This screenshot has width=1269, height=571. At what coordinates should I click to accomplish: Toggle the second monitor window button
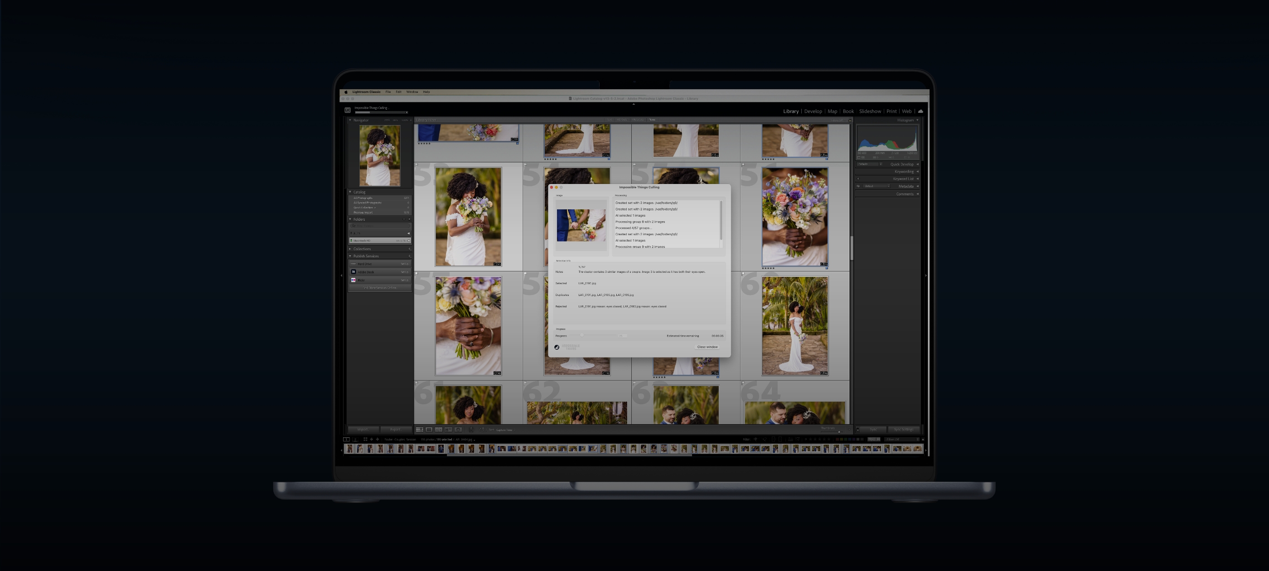(x=356, y=439)
